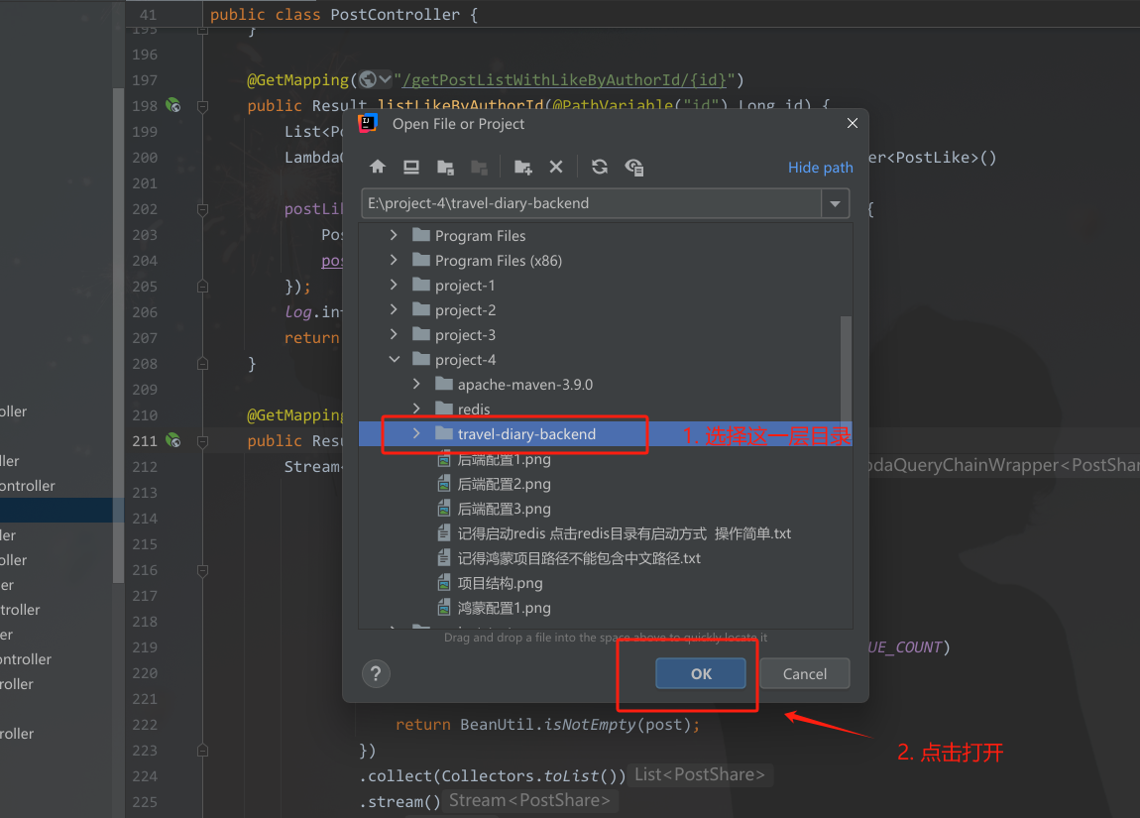Viewport: 1140px width, 818px height.
Task: Open the getPostListWithLikeByAuthorId URL link
Action: (x=564, y=80)
